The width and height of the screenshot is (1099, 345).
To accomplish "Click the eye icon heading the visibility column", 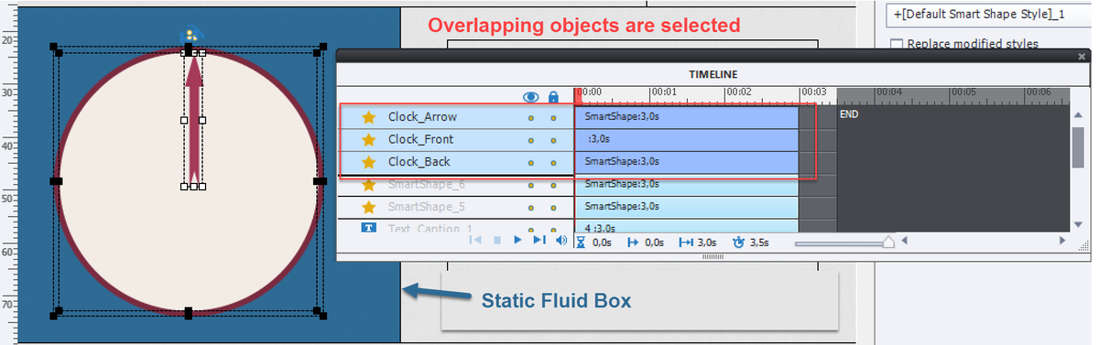I will [x=530, y=97].
